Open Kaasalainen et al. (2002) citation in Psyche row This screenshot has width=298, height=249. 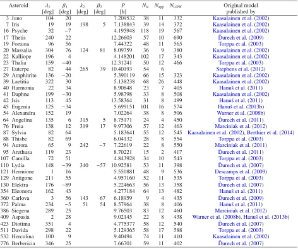[x=241, y=31]
